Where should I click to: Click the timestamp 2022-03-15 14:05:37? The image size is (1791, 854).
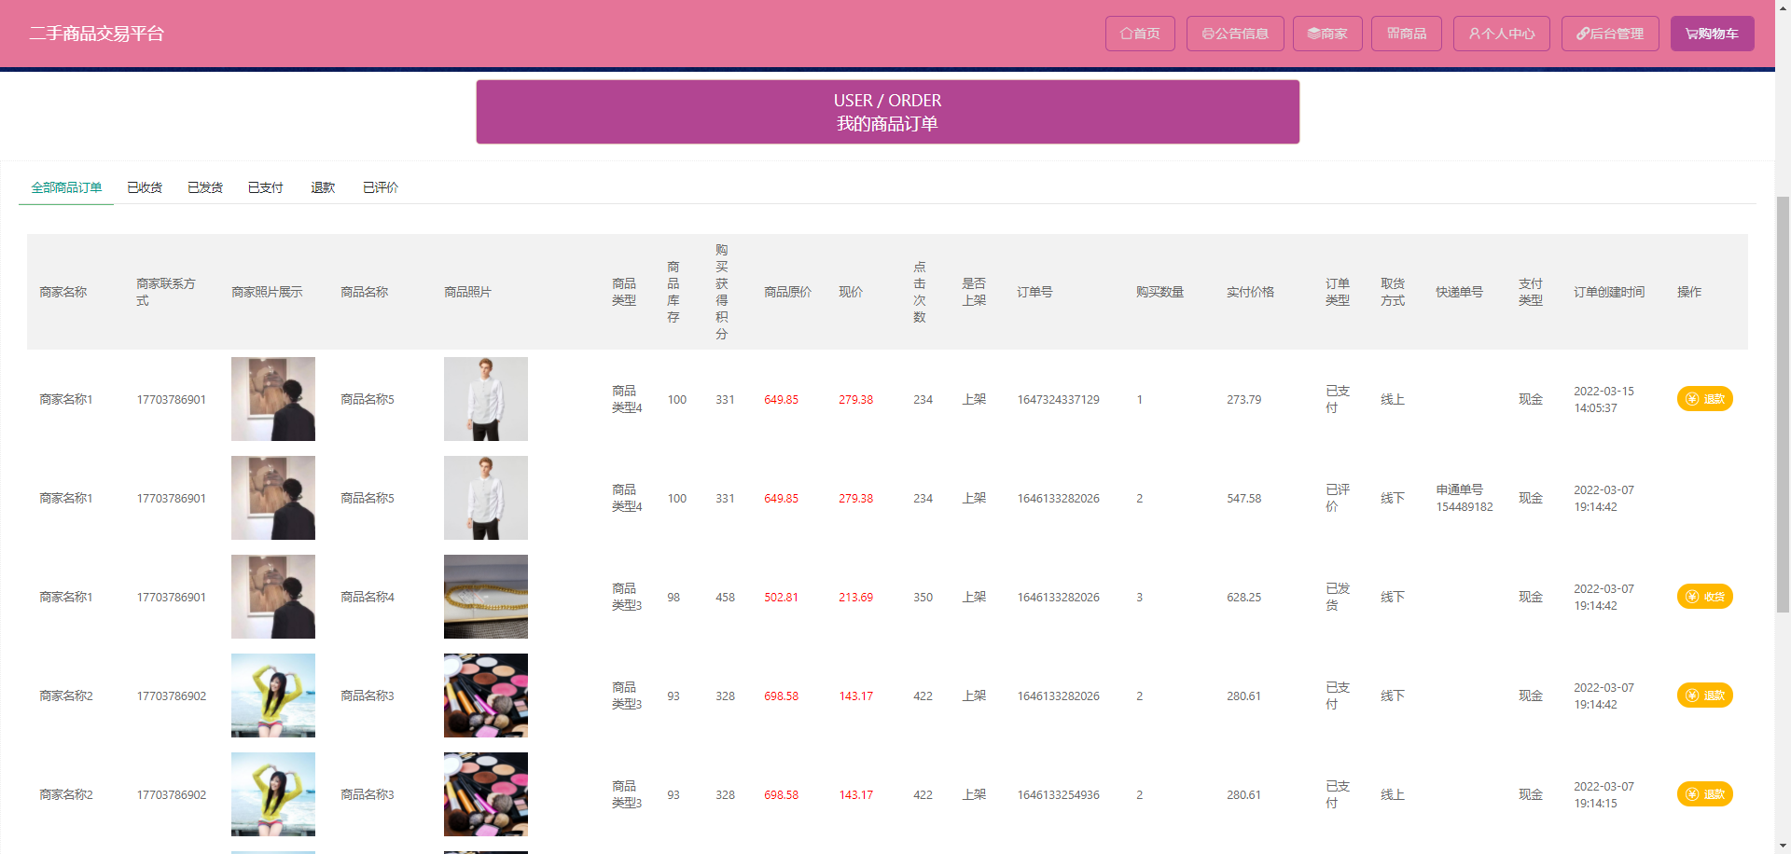click(x=1604, y=399)
